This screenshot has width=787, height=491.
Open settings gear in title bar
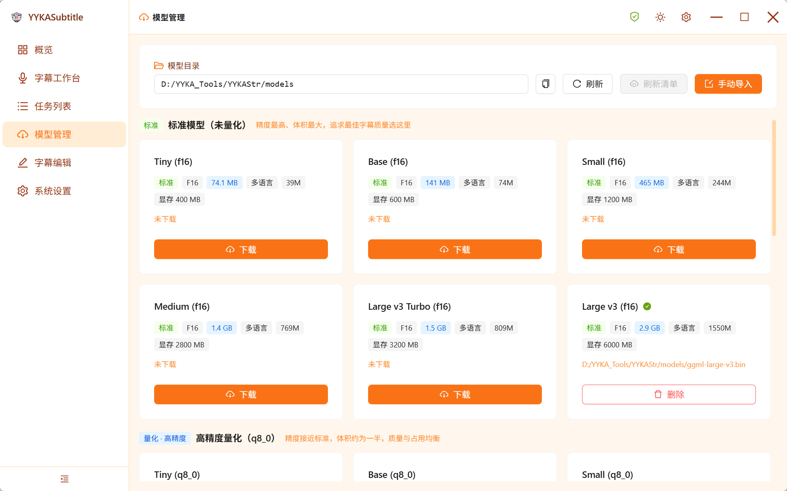686,17
